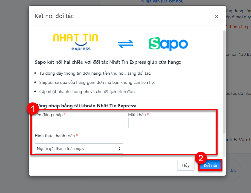Click the Kết nối đối tác dialog title
251x193 pixels.
[x=54, y=16]
